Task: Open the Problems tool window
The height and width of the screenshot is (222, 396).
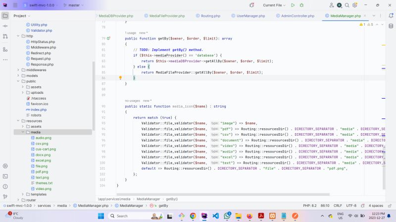Action: pos(5,185)
